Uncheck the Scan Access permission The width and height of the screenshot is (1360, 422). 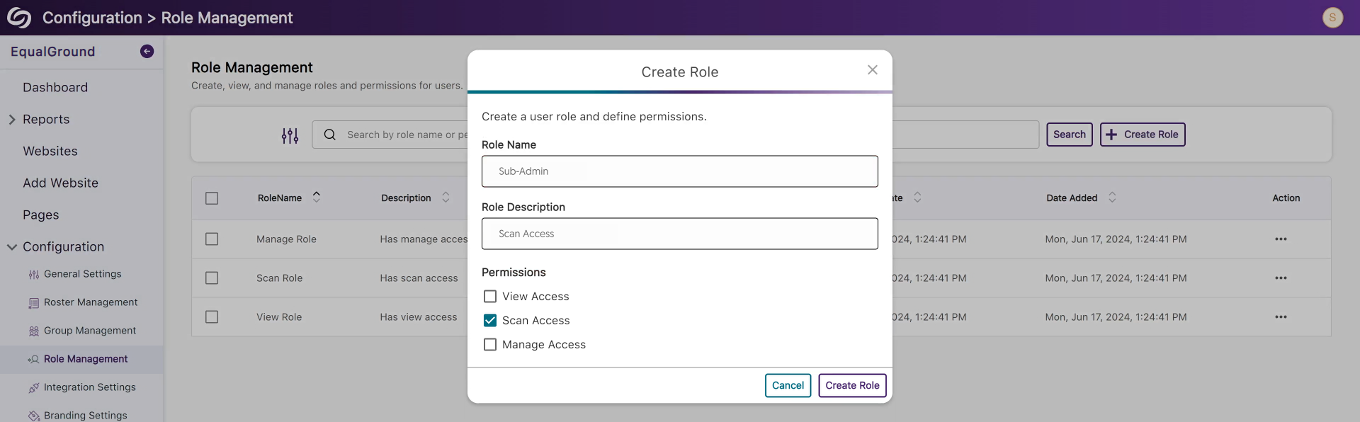coord(489,320)
